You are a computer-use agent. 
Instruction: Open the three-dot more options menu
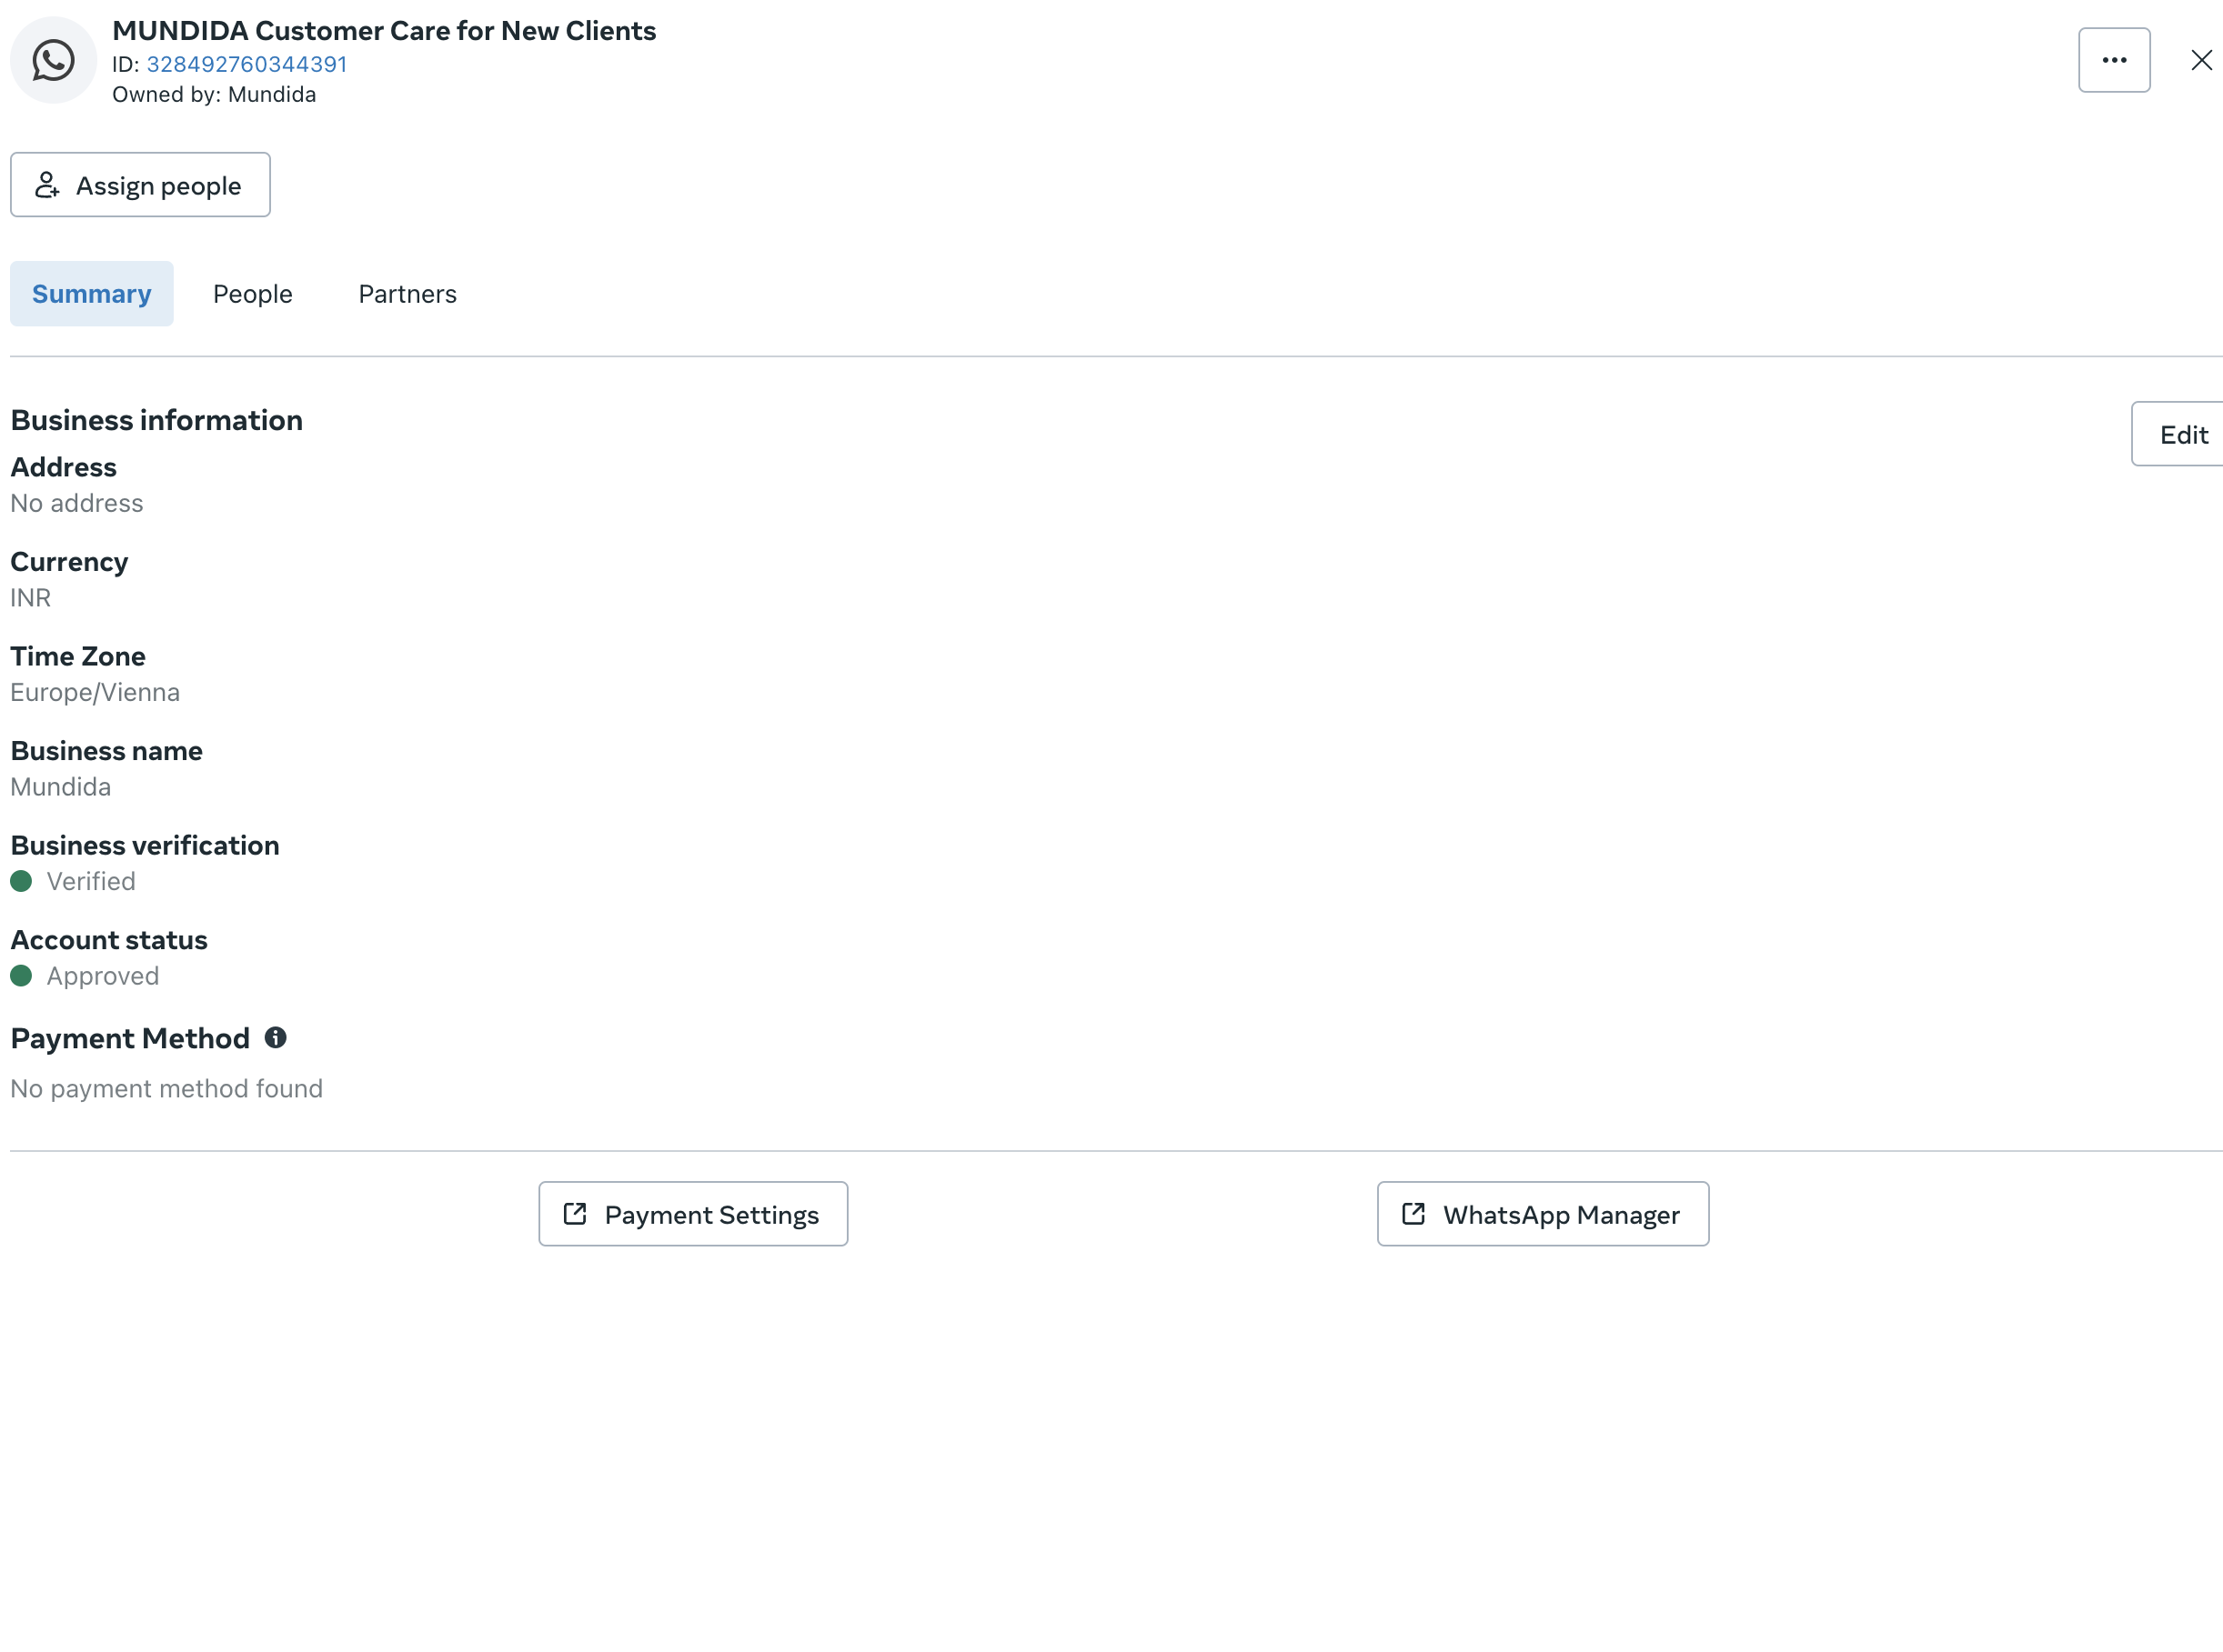click(2114, 60)
